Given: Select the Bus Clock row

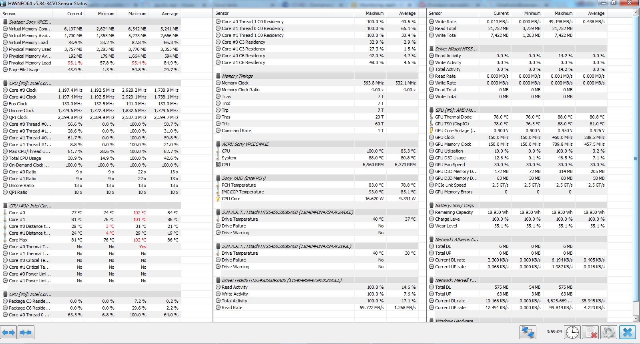Looking at the screenshot, I should coord(91,104).
